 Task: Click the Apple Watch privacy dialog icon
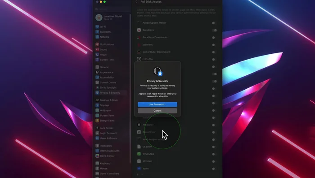157,71
